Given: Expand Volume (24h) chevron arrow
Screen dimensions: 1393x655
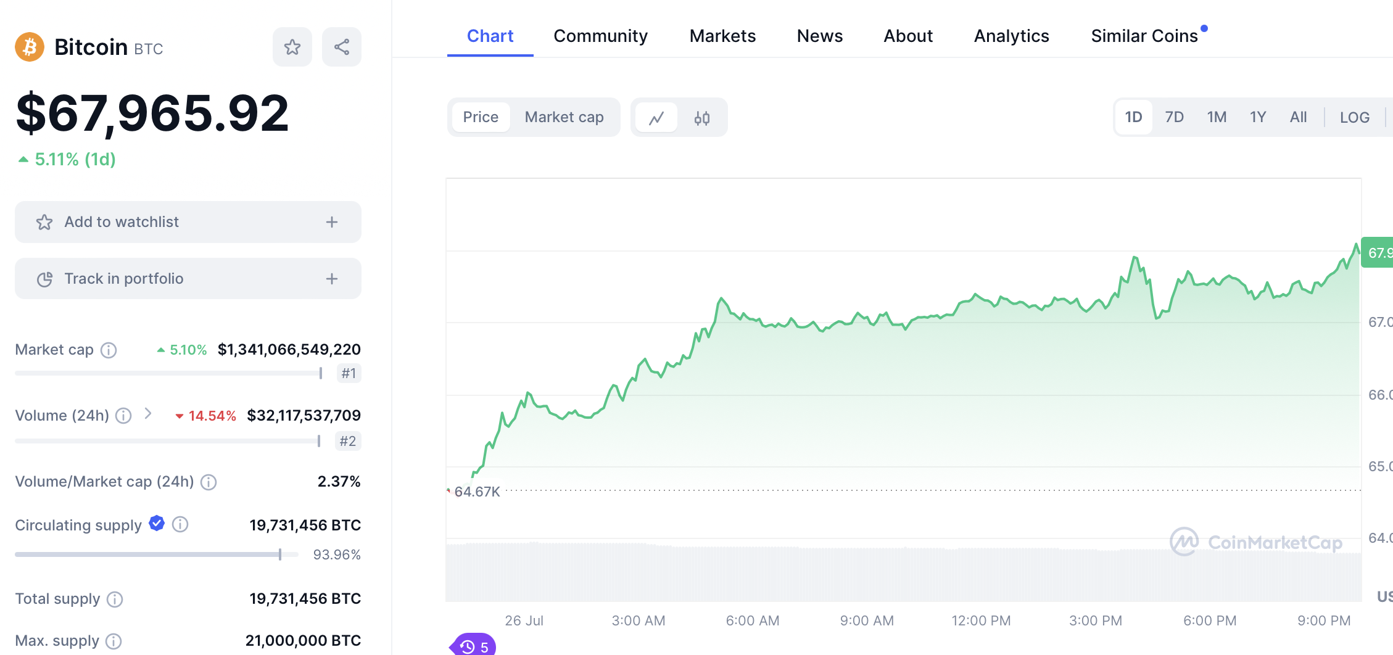Looking at the screenshot, I should (148, 413).
